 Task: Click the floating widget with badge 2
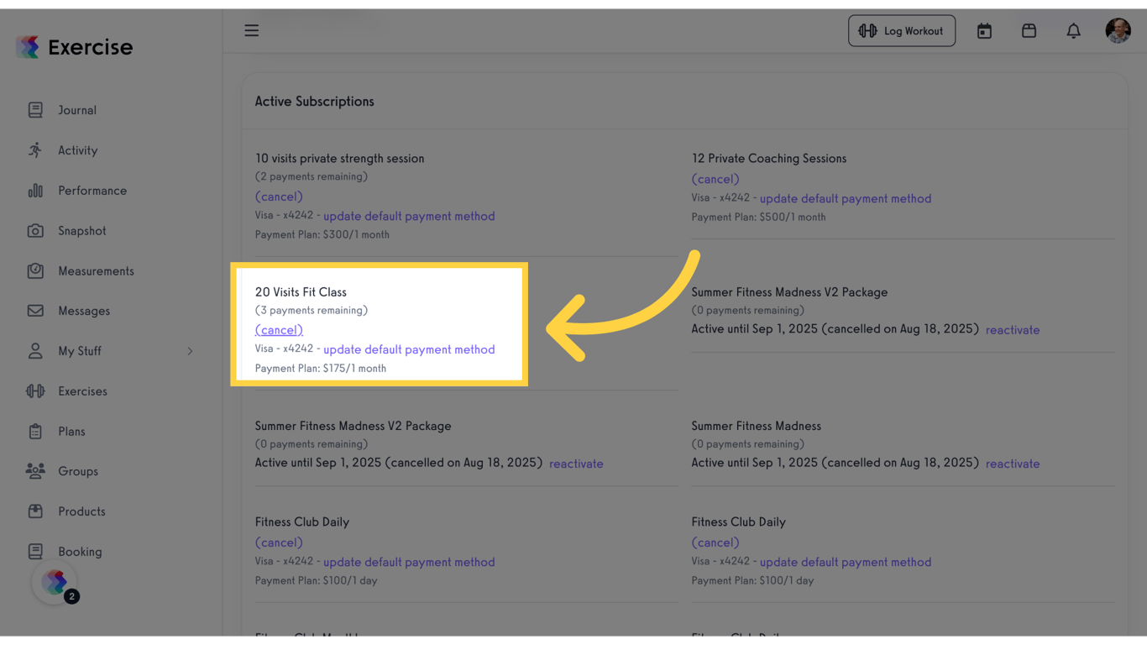pyautogui.click(x=54, y=581)
